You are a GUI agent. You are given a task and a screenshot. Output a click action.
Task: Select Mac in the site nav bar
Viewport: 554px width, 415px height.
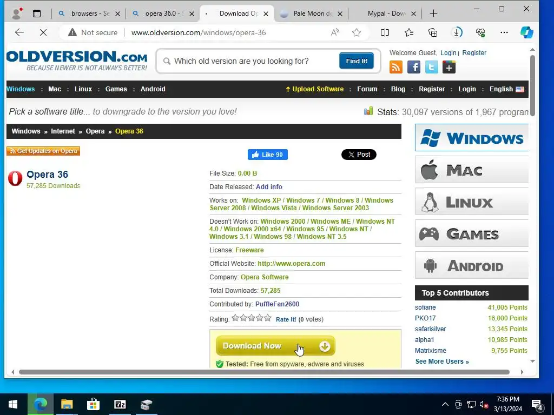coord(55,89)
